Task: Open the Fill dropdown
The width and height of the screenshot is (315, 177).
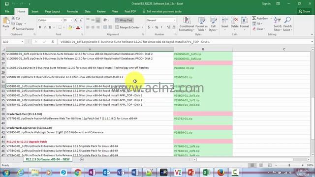Action: pyautogui.click(x=257, y=24)
